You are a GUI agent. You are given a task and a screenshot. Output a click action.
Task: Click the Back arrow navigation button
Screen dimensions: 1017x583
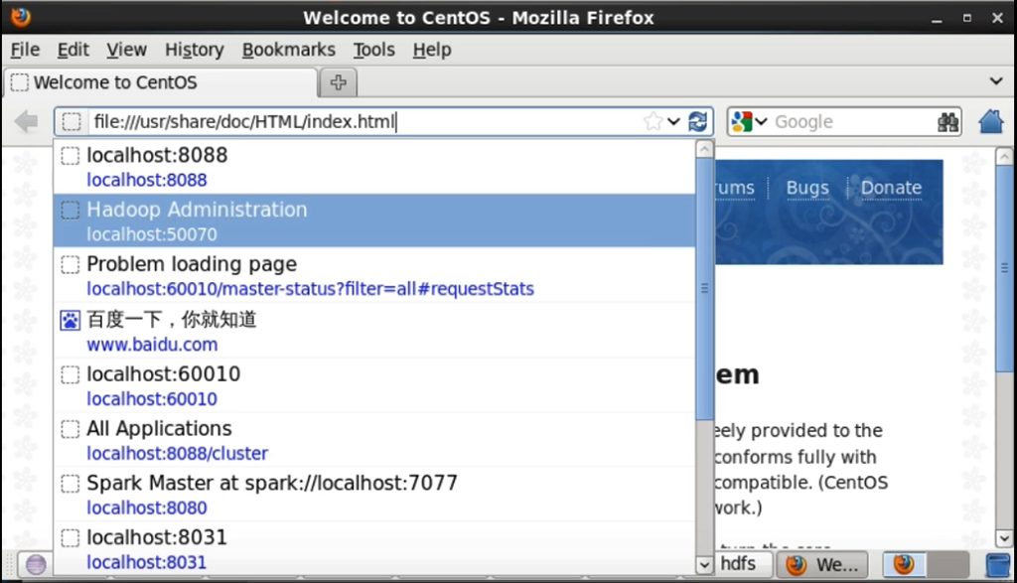(x=26, y=121)
